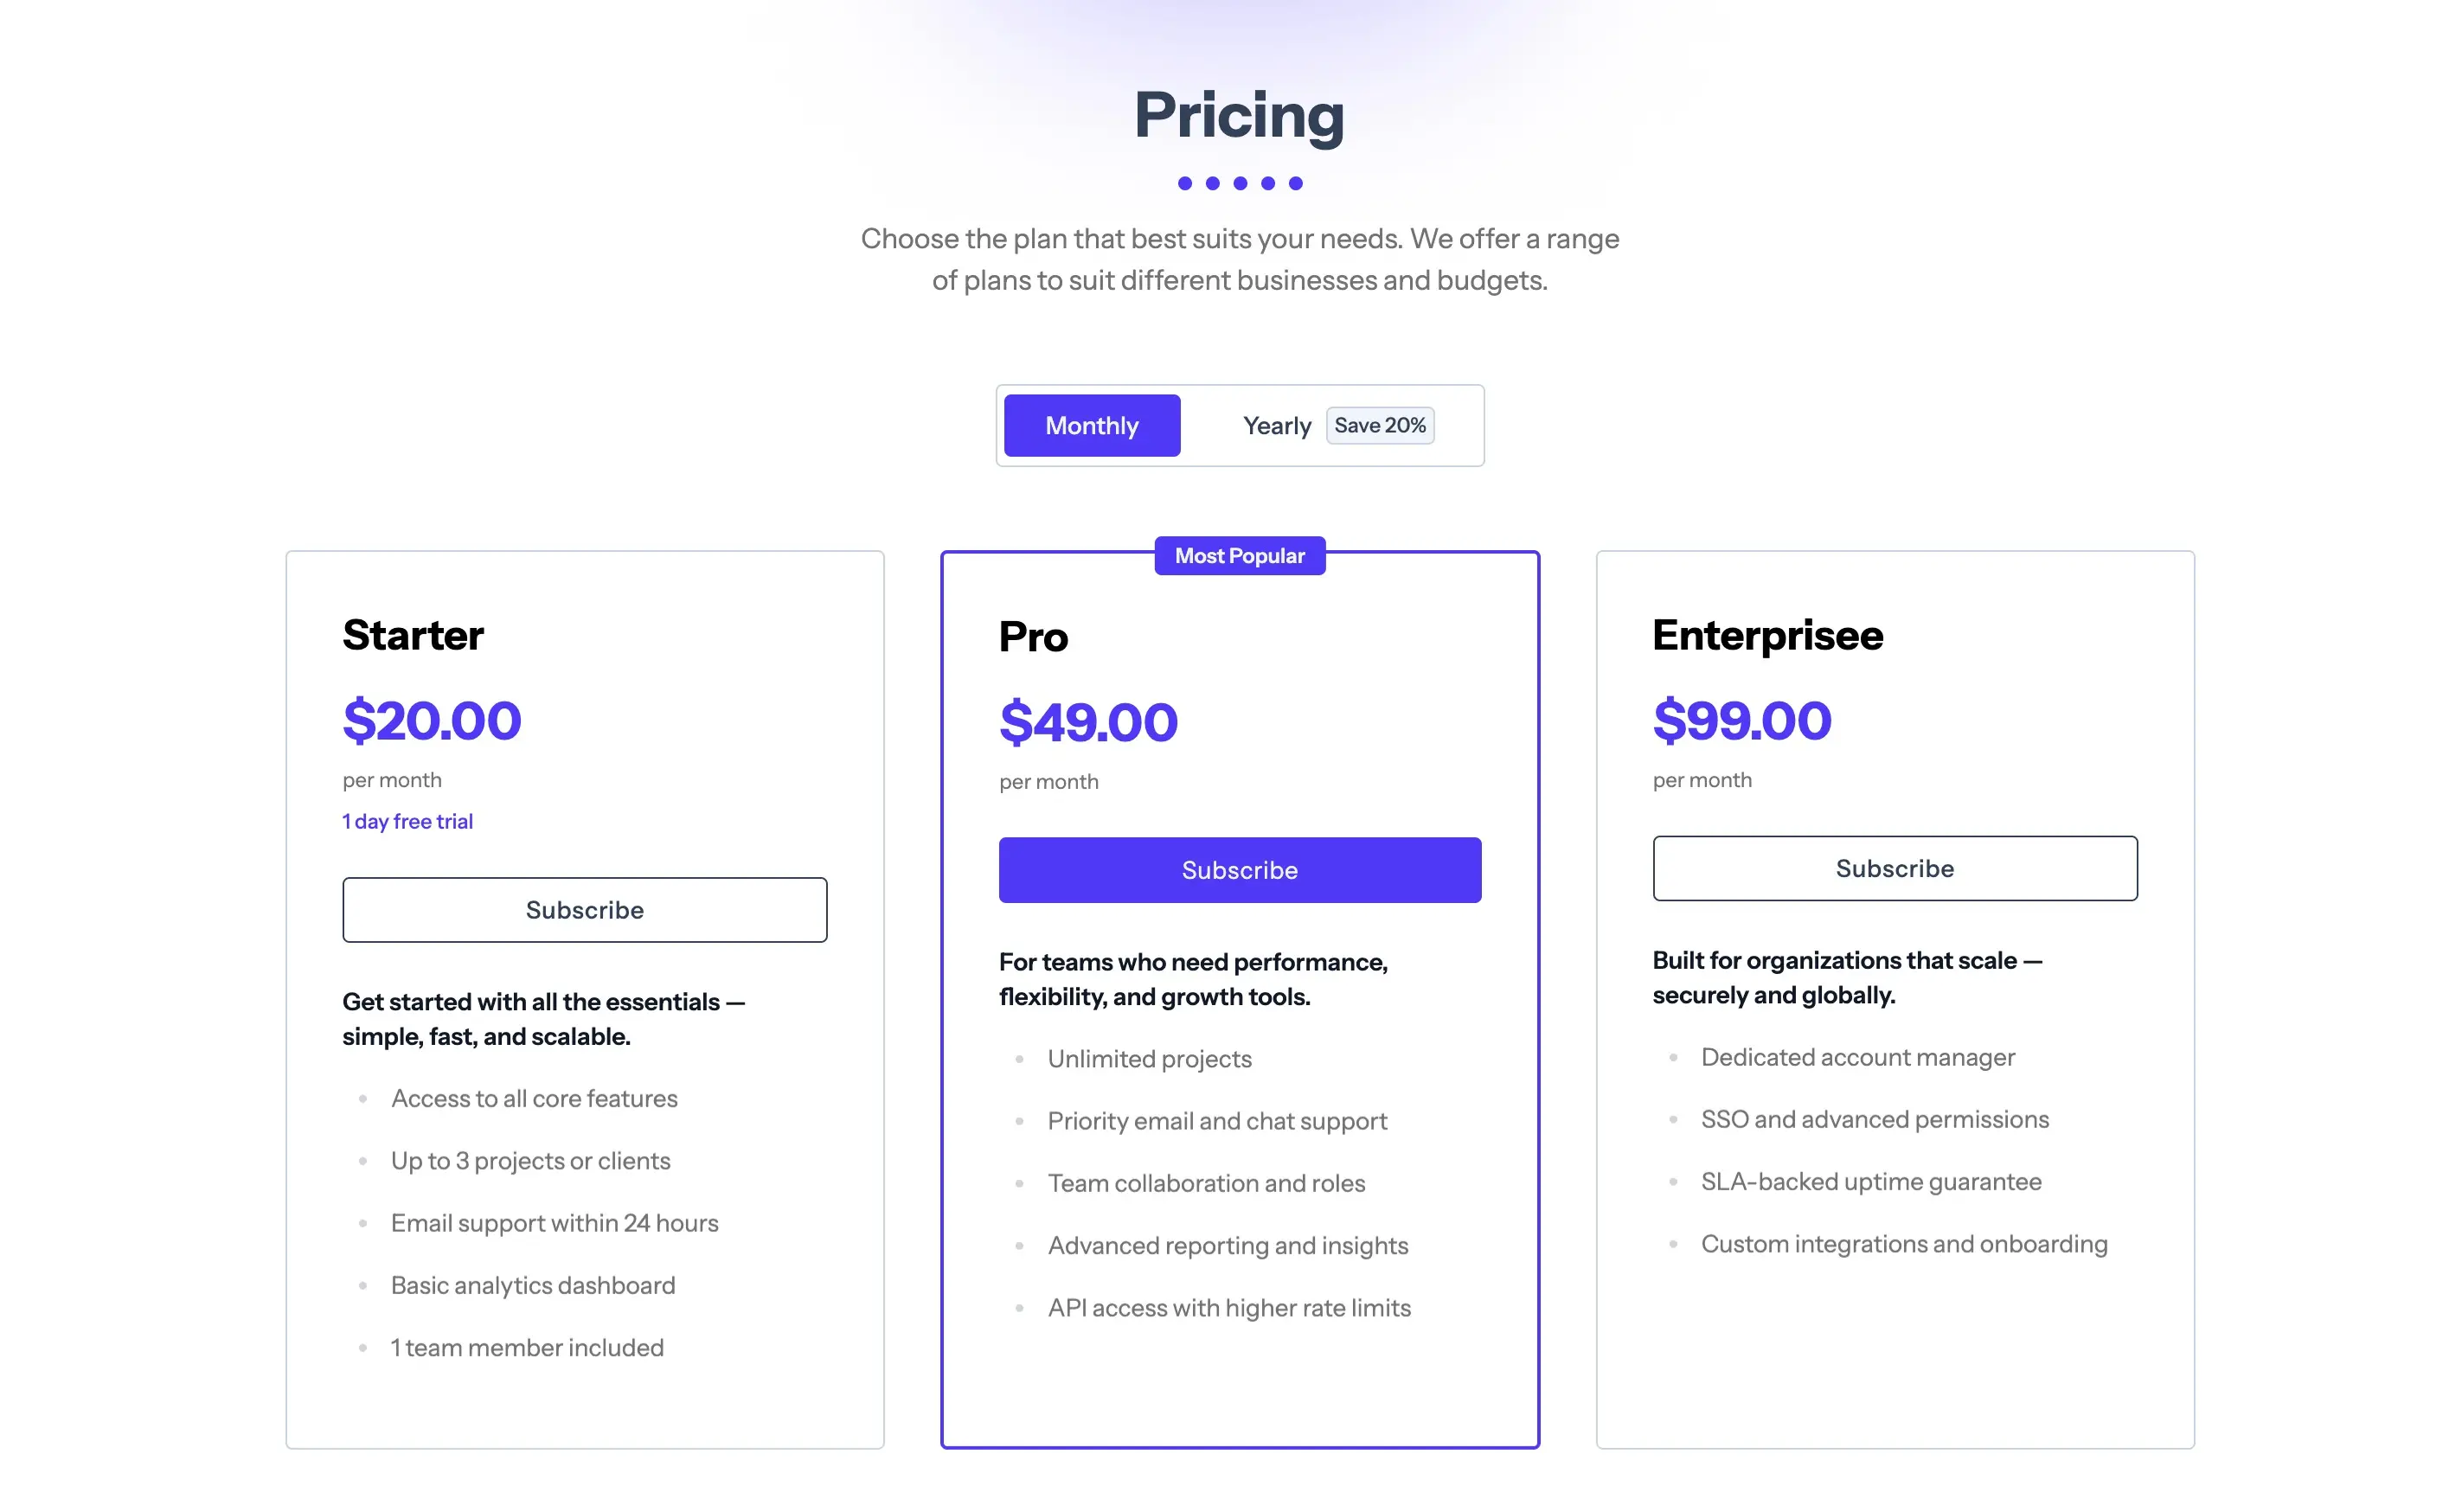Screen dimensions: 2462x1512
Task: Click the Pricing page heading
Action: click(1239, 115)
